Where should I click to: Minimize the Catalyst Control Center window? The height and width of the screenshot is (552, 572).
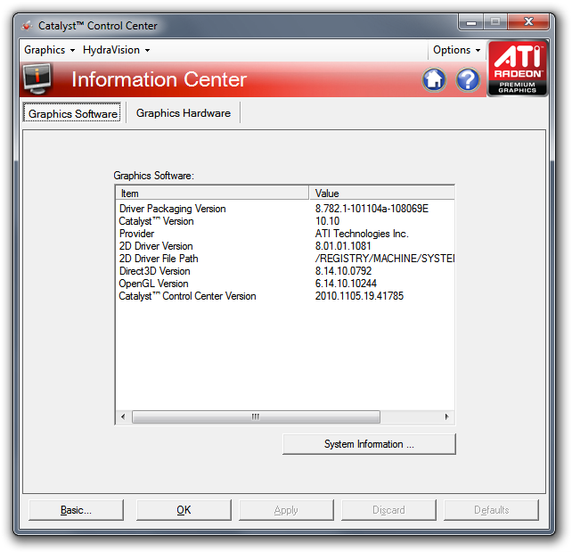point(471,22)
